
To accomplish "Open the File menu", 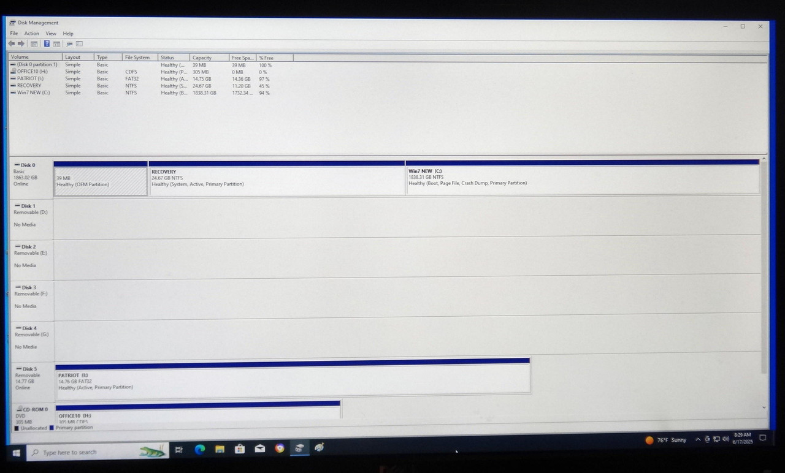I will click(14, 33).
